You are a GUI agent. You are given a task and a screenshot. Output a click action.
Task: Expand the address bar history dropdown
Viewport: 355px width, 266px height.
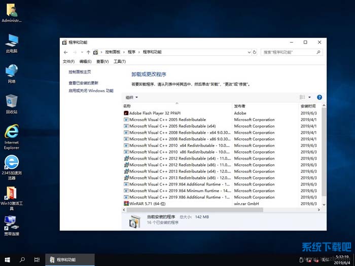point(248,52)
